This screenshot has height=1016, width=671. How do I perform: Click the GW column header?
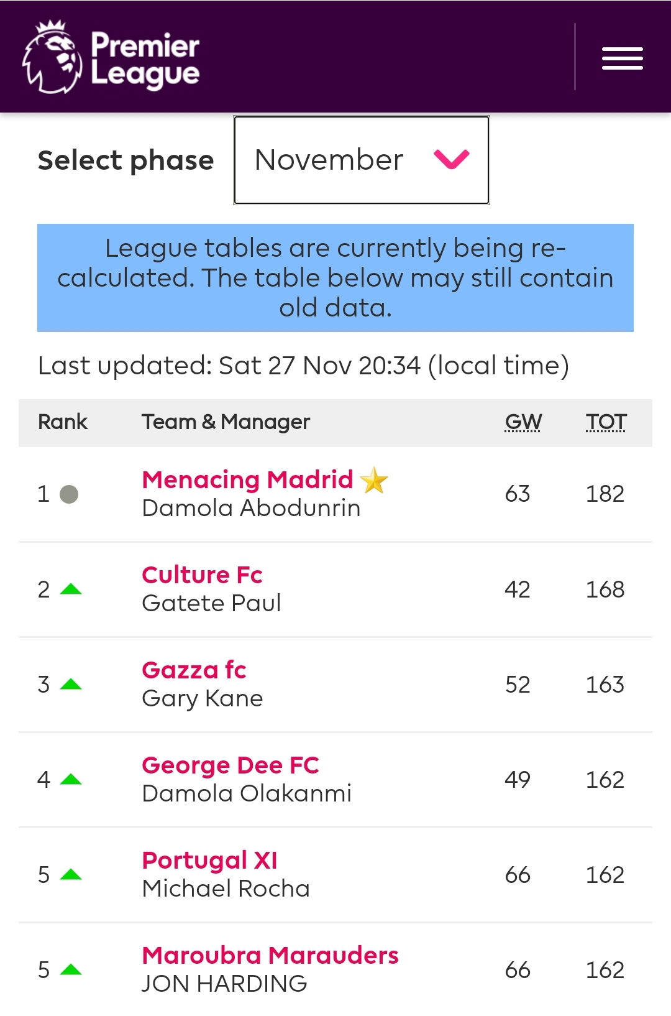click(523, 422)
